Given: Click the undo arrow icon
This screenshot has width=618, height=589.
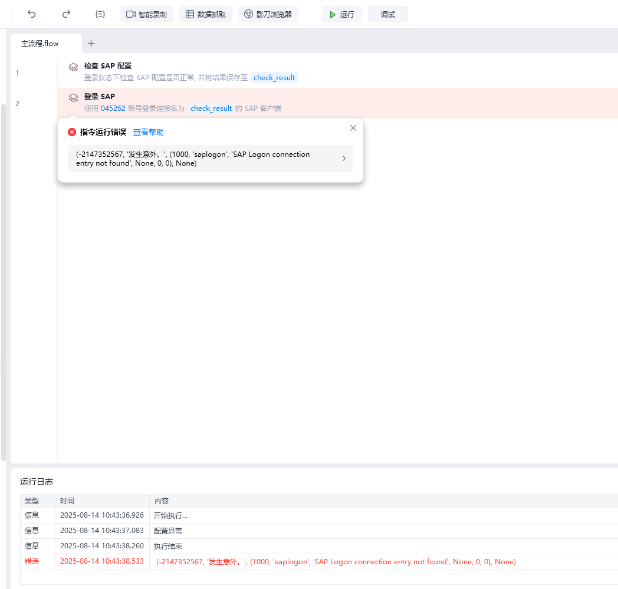Looking at the screenshot, I should pyautogui.click(x=31, y=14).
